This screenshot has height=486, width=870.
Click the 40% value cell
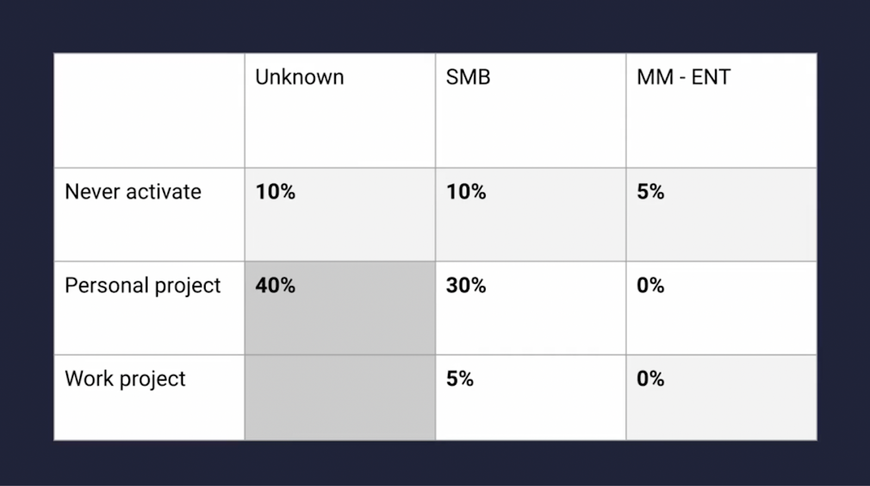pos(275,286)
